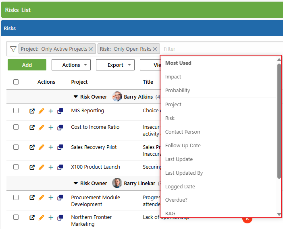Click plus icon on Cost to Income Ratio row

click(x=51, y=128)
